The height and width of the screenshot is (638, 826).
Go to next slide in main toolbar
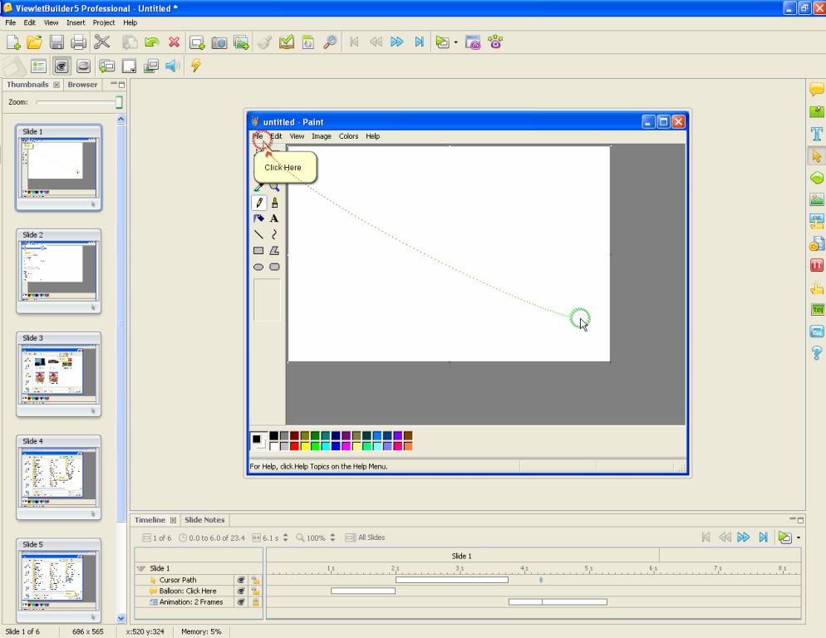396,42
